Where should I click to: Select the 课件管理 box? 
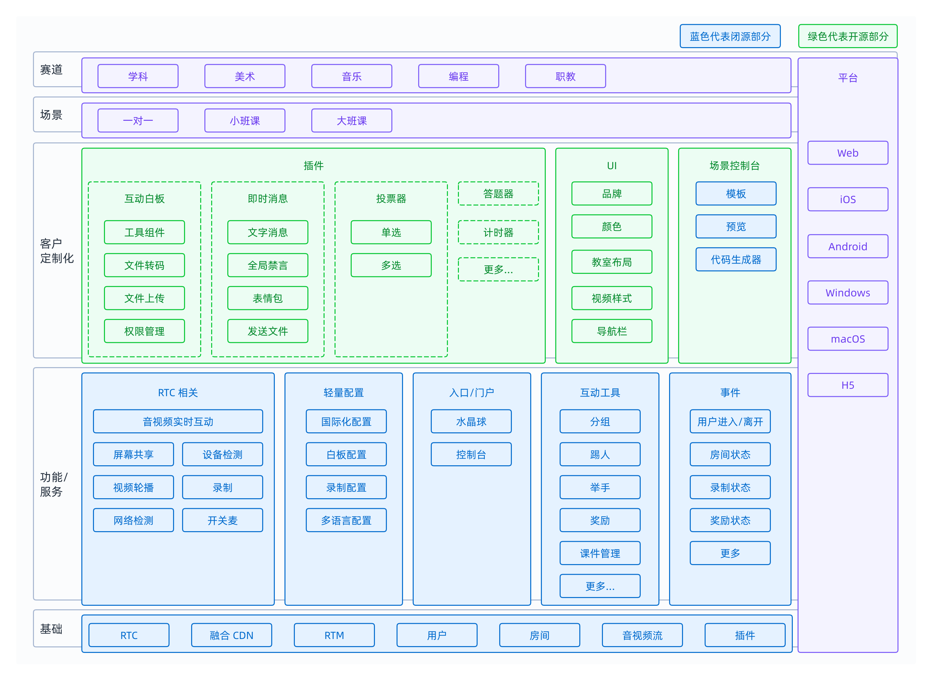(600, 553)
